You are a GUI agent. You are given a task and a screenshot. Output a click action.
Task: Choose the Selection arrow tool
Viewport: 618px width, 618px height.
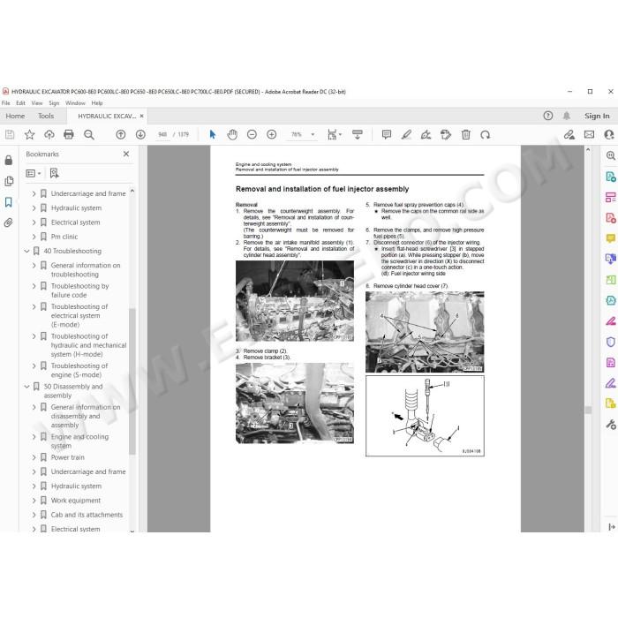[213, 135]
